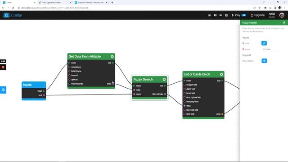The image size is (288, 162).
Task: Click the Upgrade button
Action: (x=257, y=15)
